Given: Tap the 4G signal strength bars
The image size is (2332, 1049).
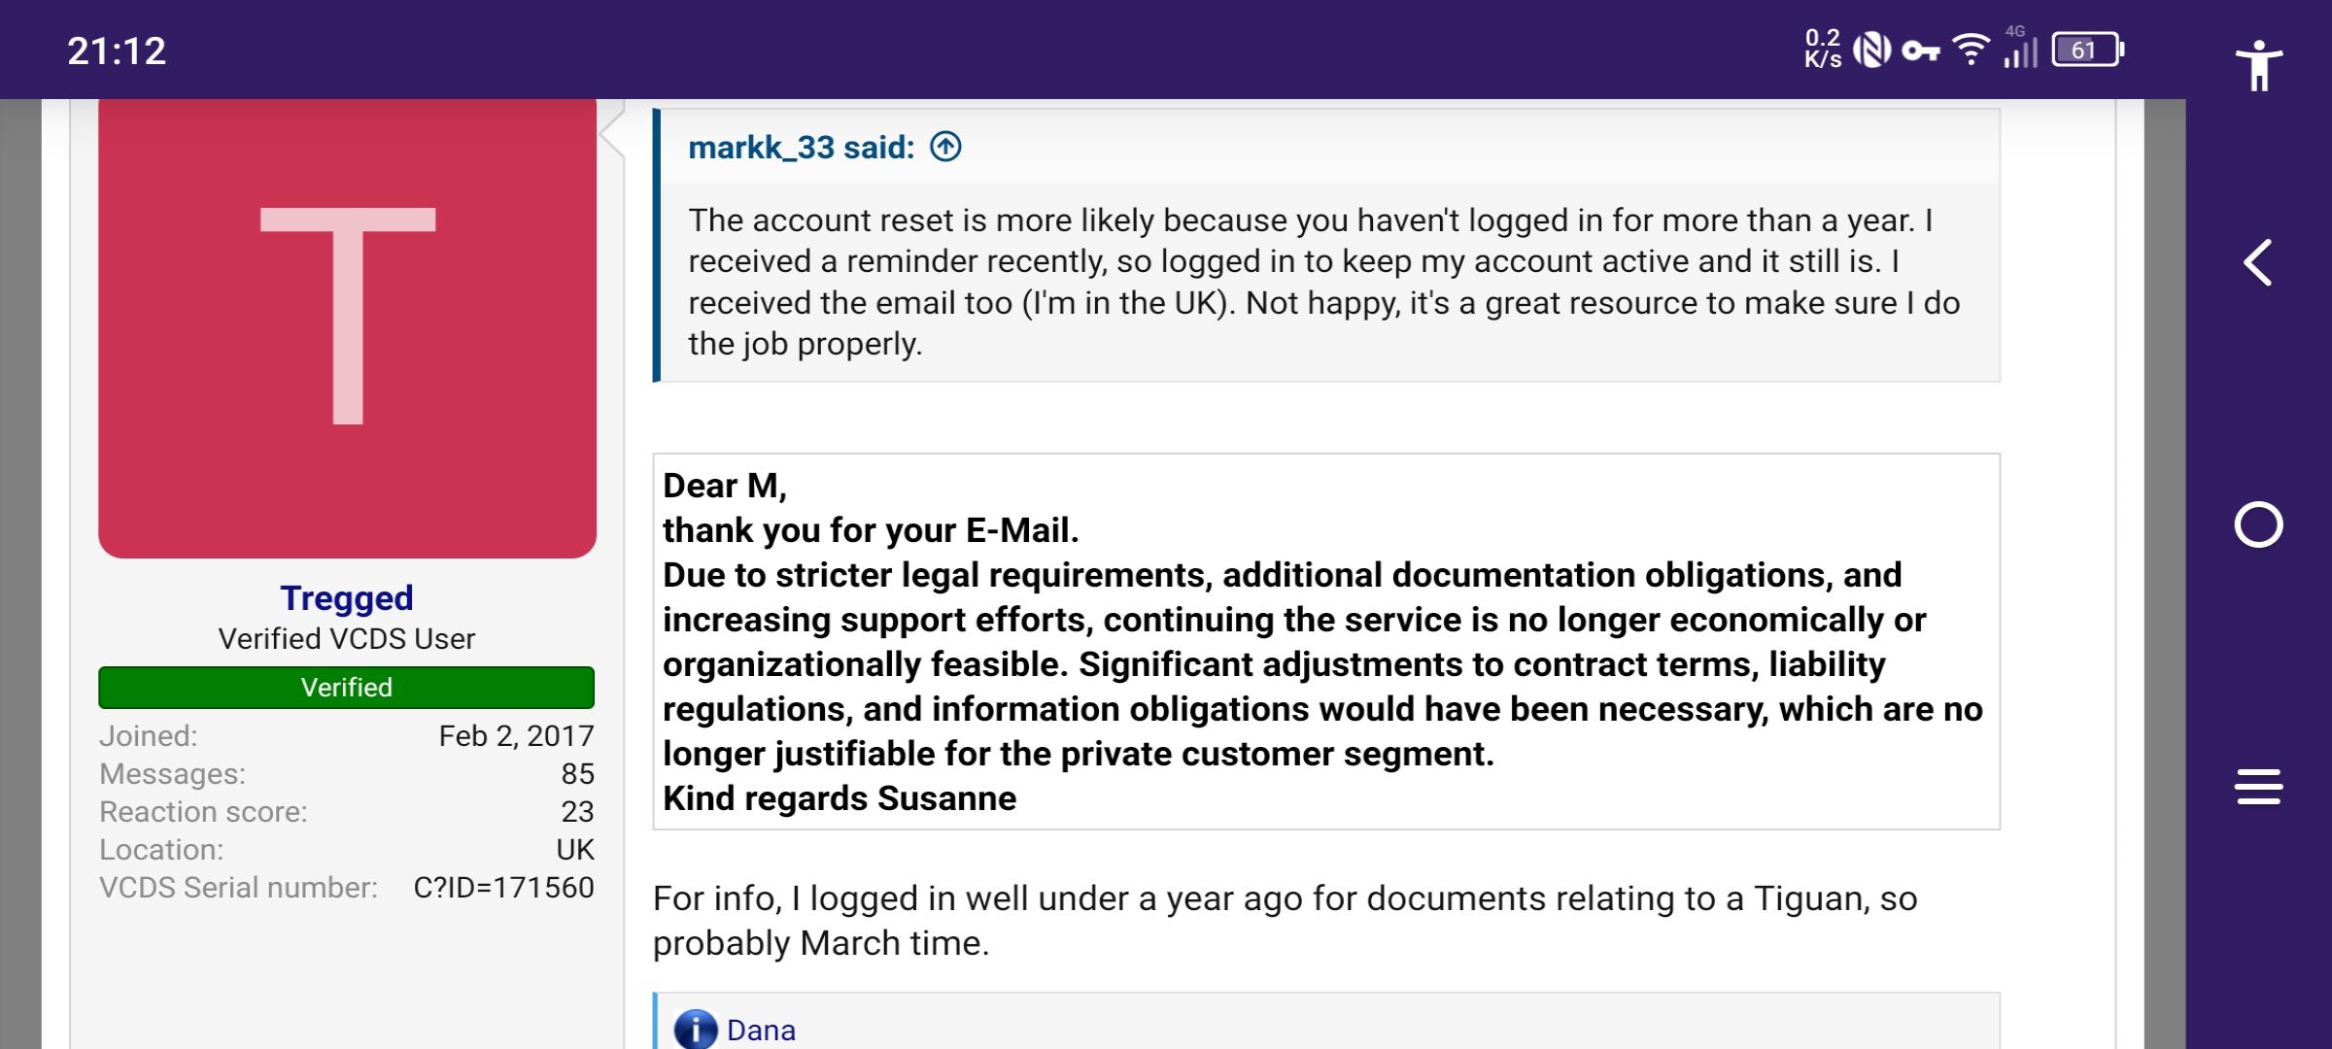Looking at the screenshot, I should click(x=2020, y=51).
